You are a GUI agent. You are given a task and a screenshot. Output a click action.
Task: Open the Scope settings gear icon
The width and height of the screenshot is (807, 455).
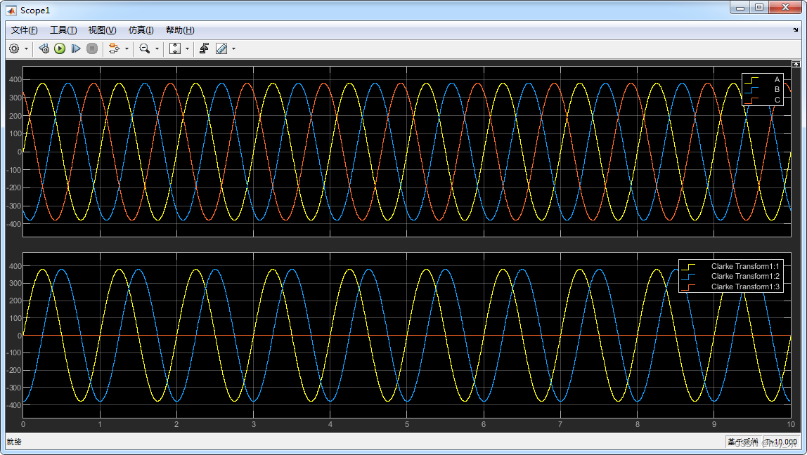coord(13,48)
